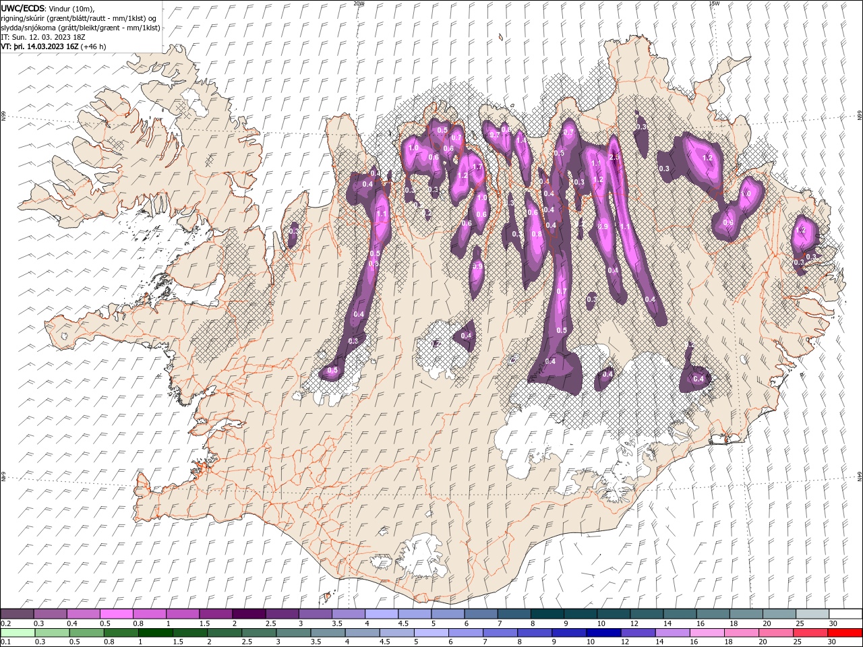Click the '0.1' label in lower legend

click(6, 642)
